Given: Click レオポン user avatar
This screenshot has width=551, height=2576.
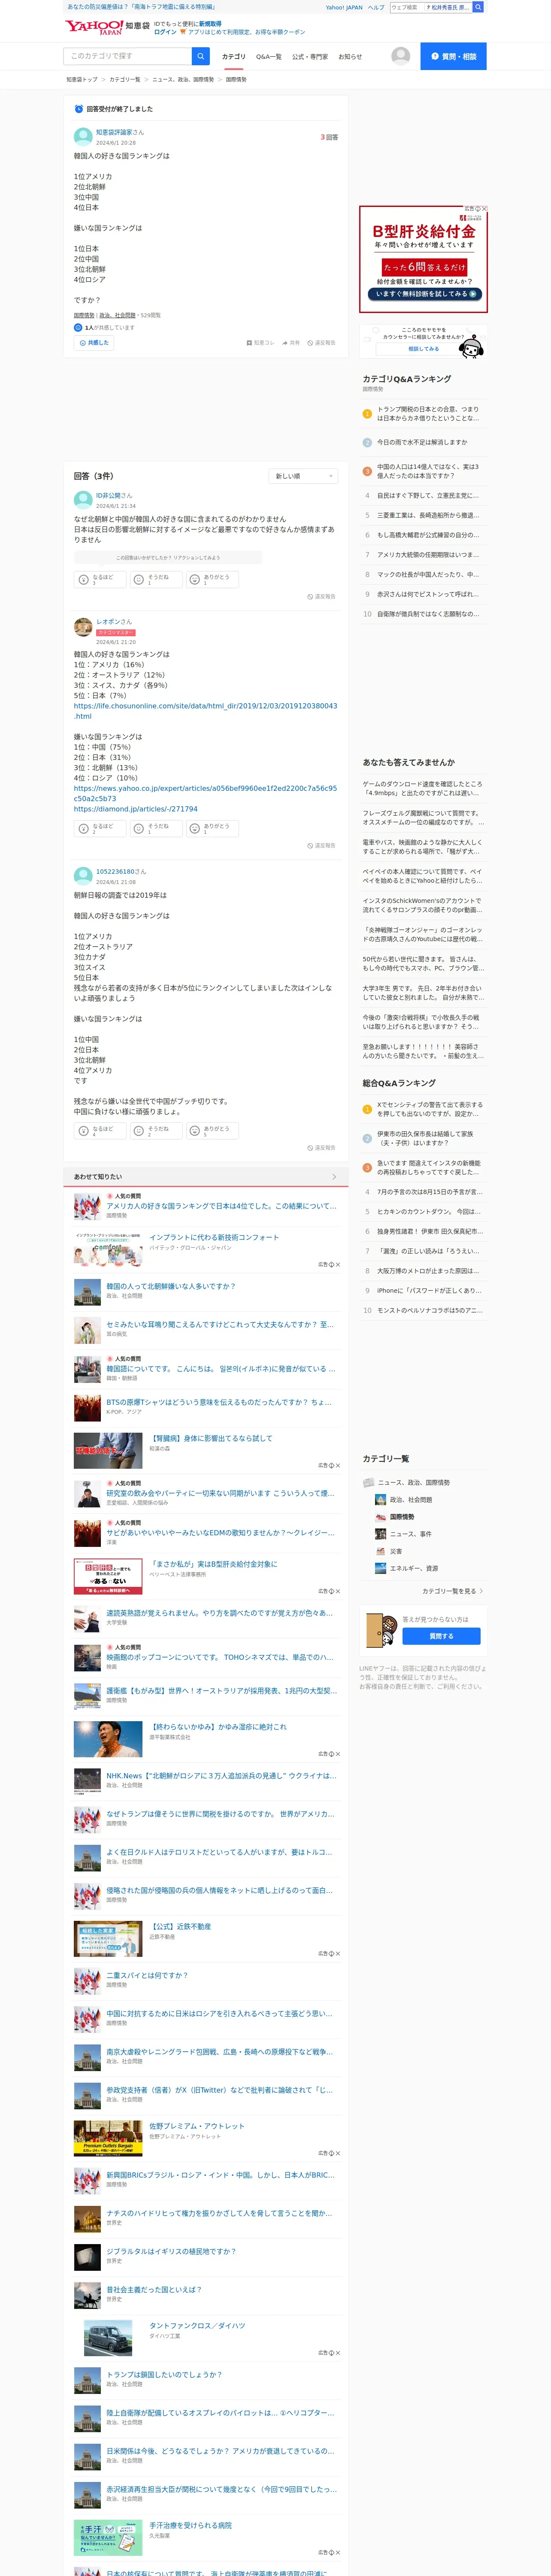Looking at the screenshot, I should pos(83,627).
